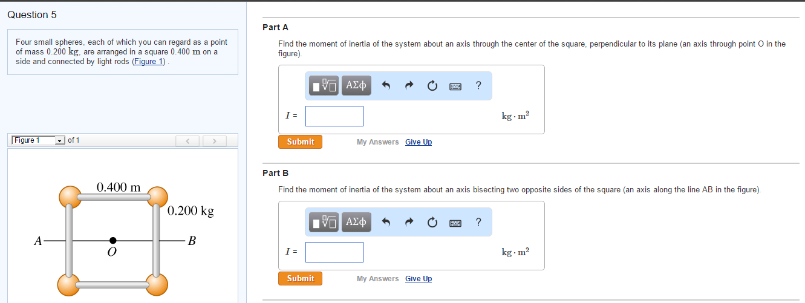The height and width of the screenshot is (303, 805).
Task: Go to previous figure with left arrow
Action: pos(188,141)
